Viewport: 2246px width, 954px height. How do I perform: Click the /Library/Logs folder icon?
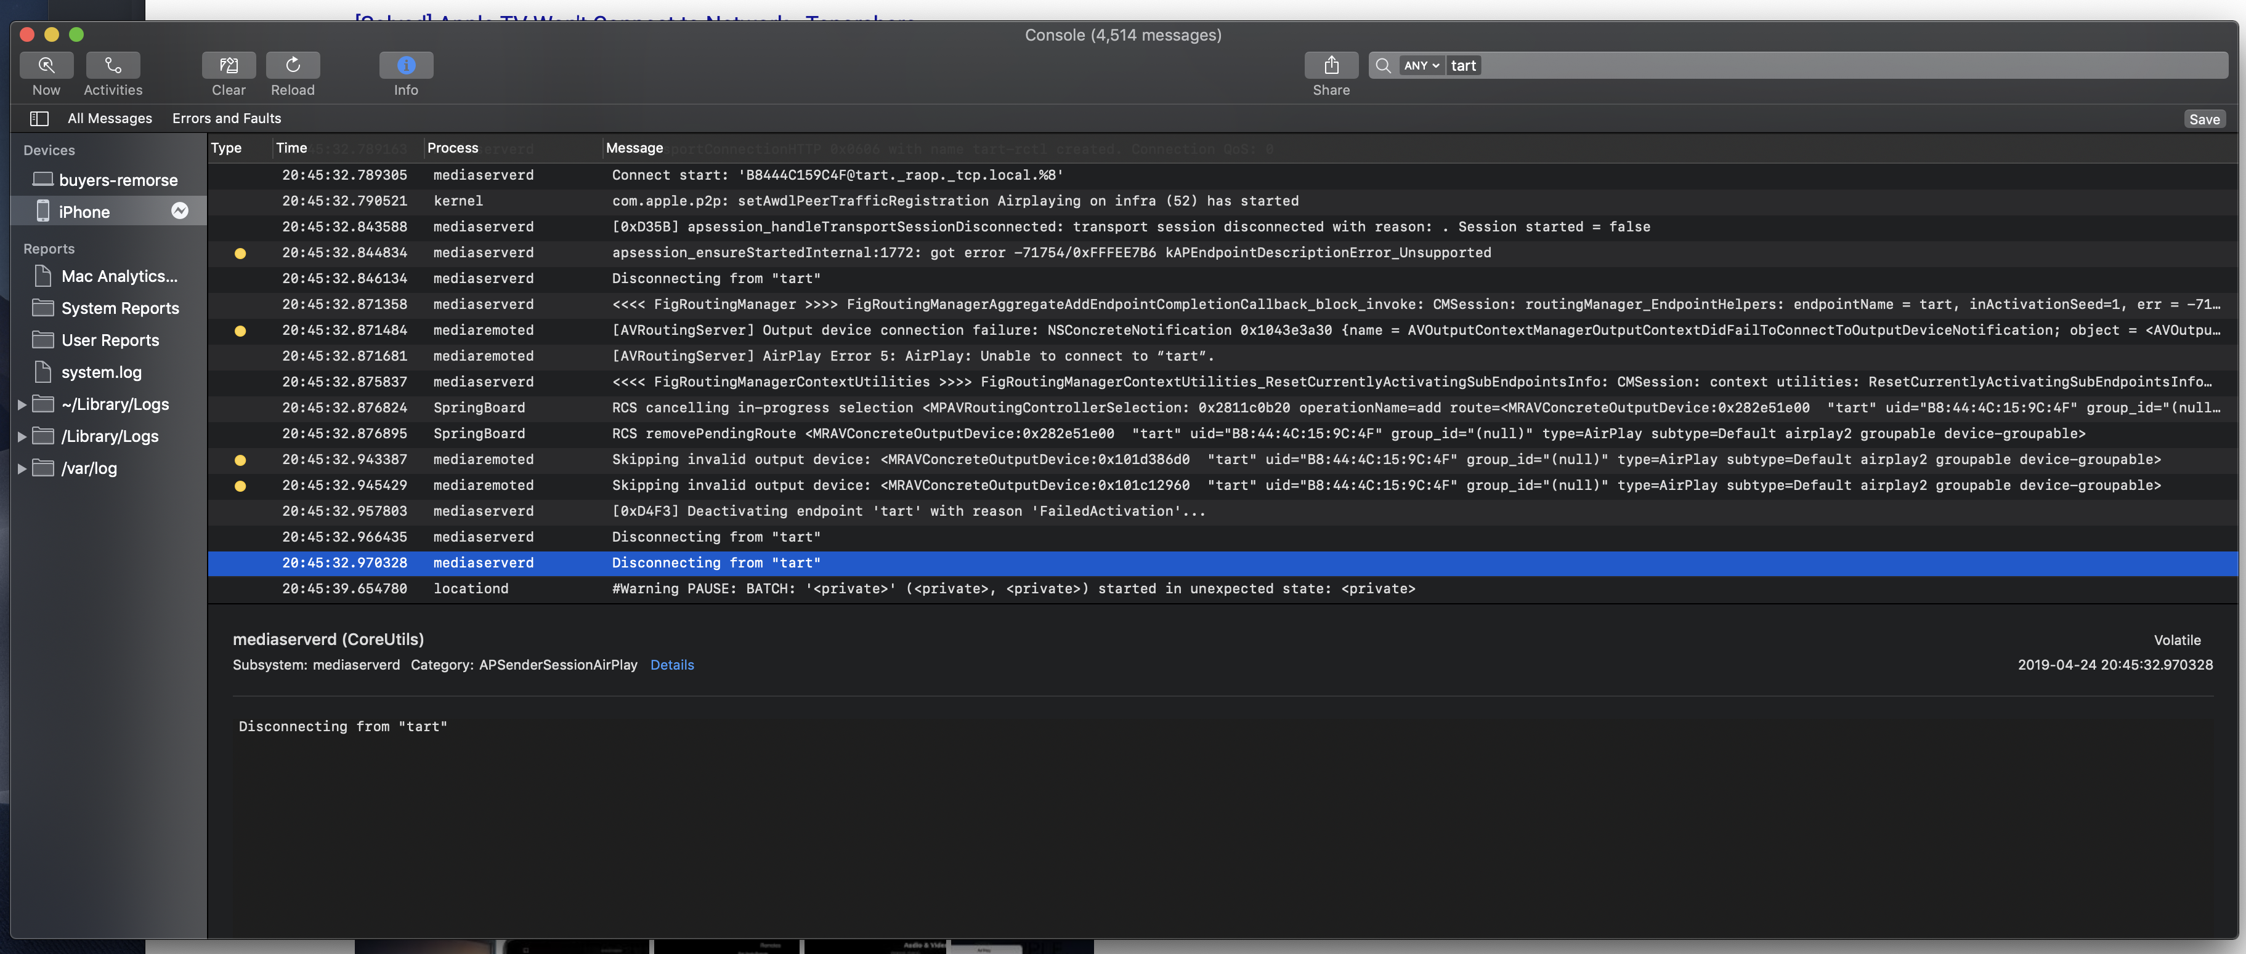coord(43,436)
